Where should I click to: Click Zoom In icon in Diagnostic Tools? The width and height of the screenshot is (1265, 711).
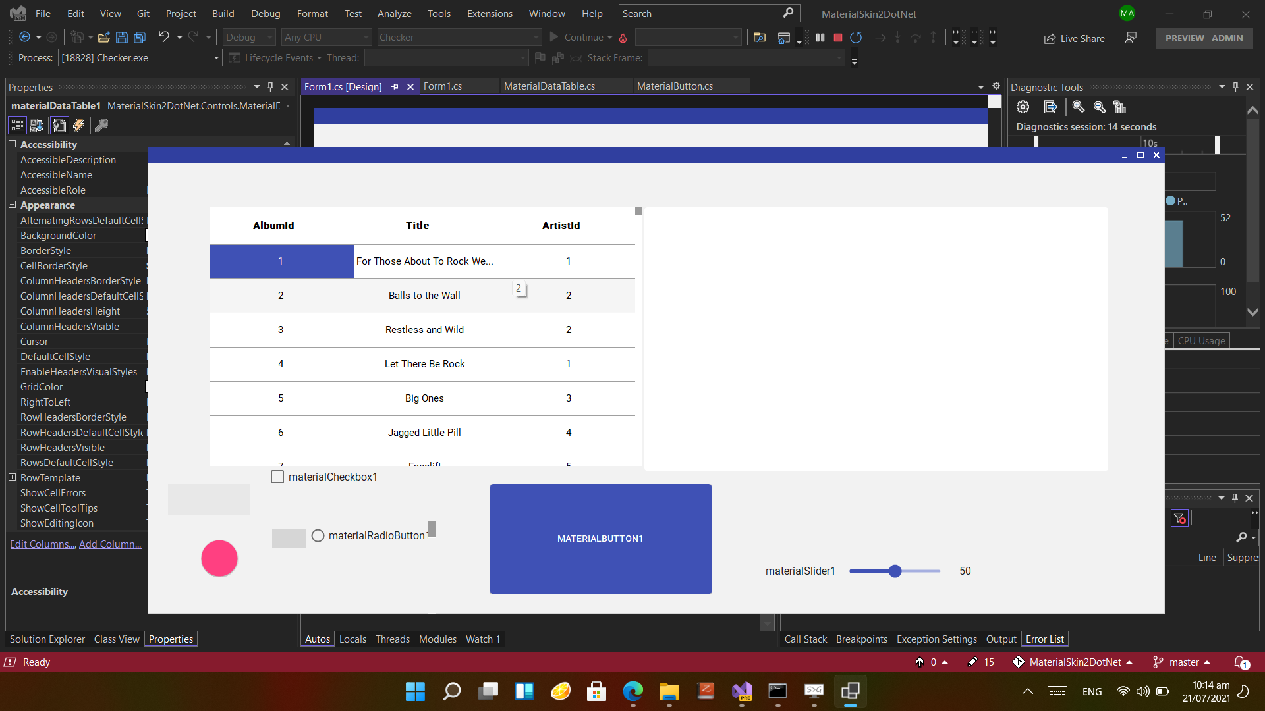[1078, 107]
